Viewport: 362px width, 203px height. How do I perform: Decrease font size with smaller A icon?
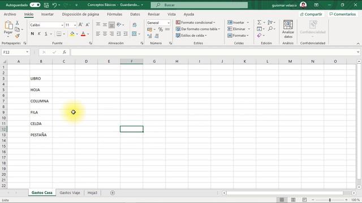click(88, 25)
